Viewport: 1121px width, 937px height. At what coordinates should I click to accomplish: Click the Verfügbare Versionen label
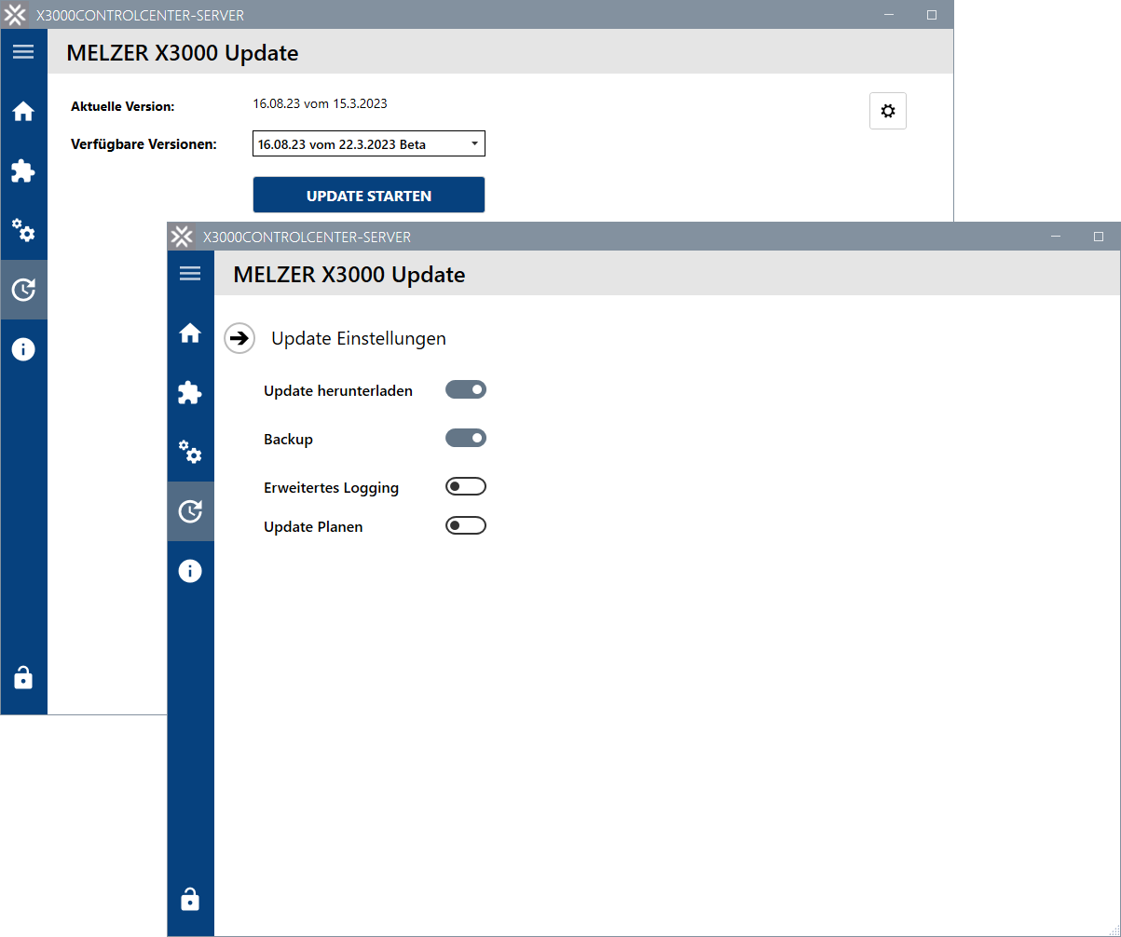coord(144,144)
